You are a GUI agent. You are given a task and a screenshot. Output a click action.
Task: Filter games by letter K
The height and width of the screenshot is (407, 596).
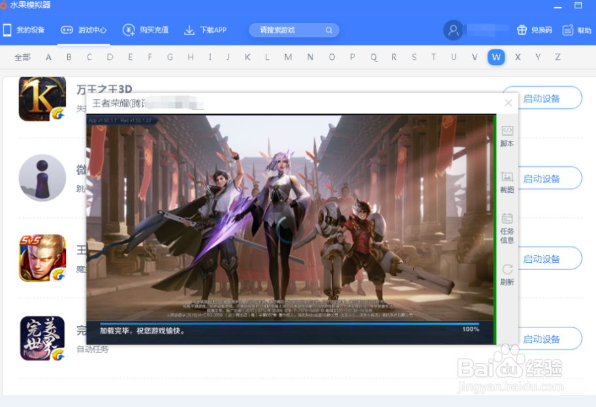coord(247,57)
